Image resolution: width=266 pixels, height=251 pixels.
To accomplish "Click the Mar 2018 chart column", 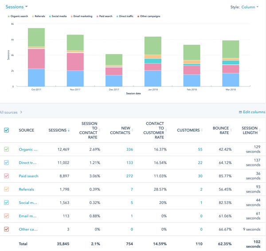I will [231, 63].
